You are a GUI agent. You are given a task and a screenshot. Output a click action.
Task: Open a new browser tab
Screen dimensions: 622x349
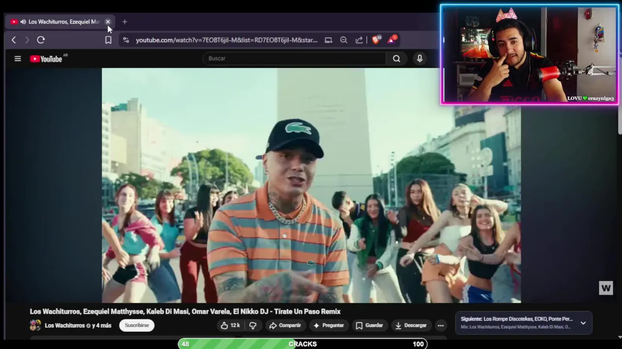coord(124,22)
